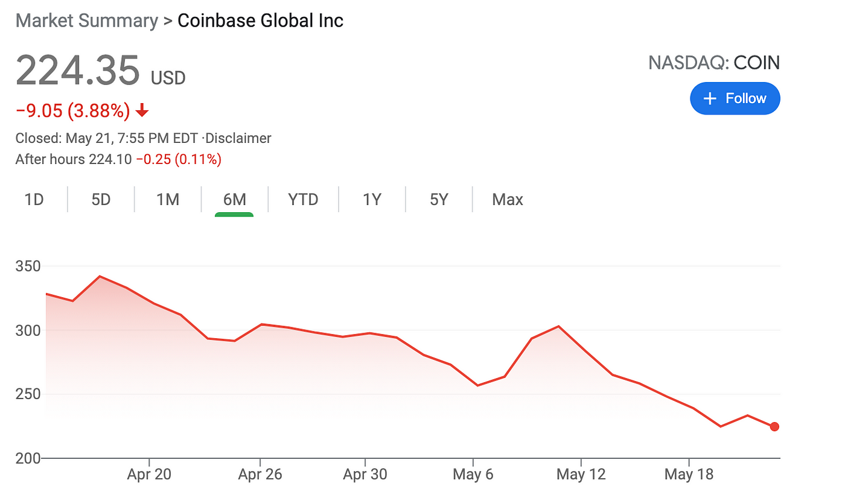Click the plus icon in Follow button
845x504 pixels.
710,99
